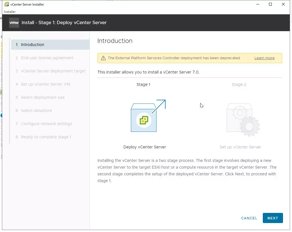Viewport: 292px width, 232px height.
Task: Close the vCenter Server Installer window
Action: click(283, 4)
